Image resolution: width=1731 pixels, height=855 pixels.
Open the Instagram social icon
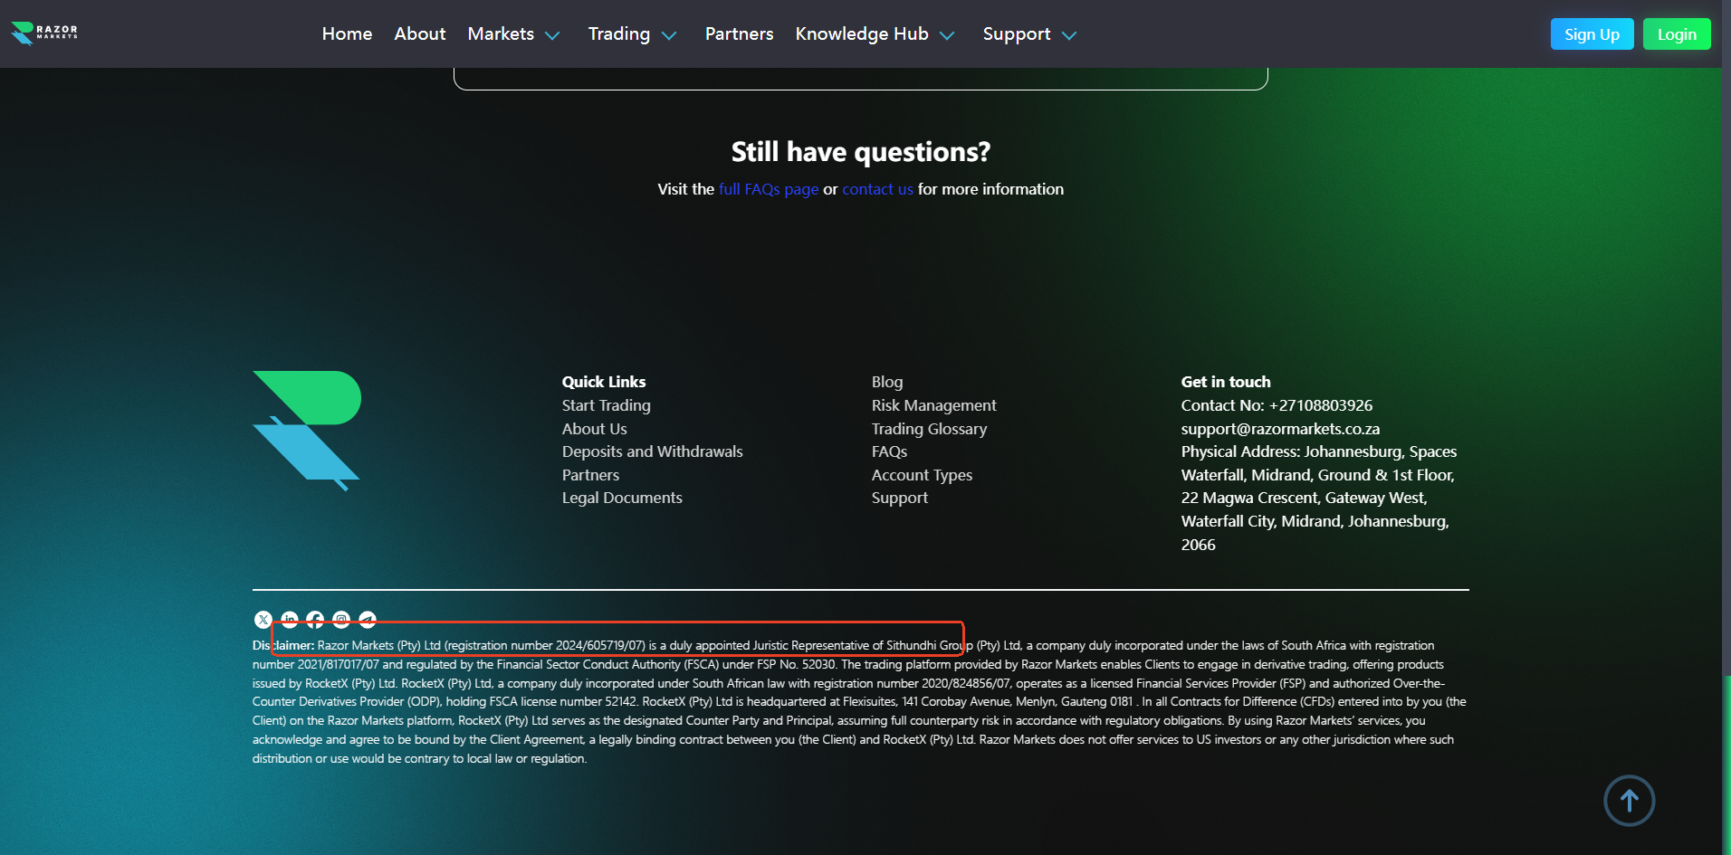click(x=341, y=619)
